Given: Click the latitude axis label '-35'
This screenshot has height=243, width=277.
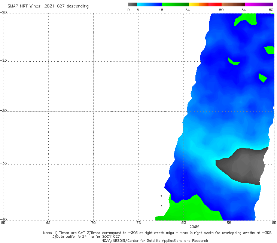Looking at the screenshot, I should (x=3, y=163).
